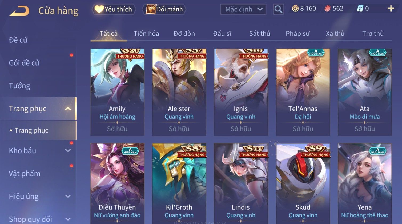
Task: Collapse the Trang phục sidebar section
Action: coord(68,109)
